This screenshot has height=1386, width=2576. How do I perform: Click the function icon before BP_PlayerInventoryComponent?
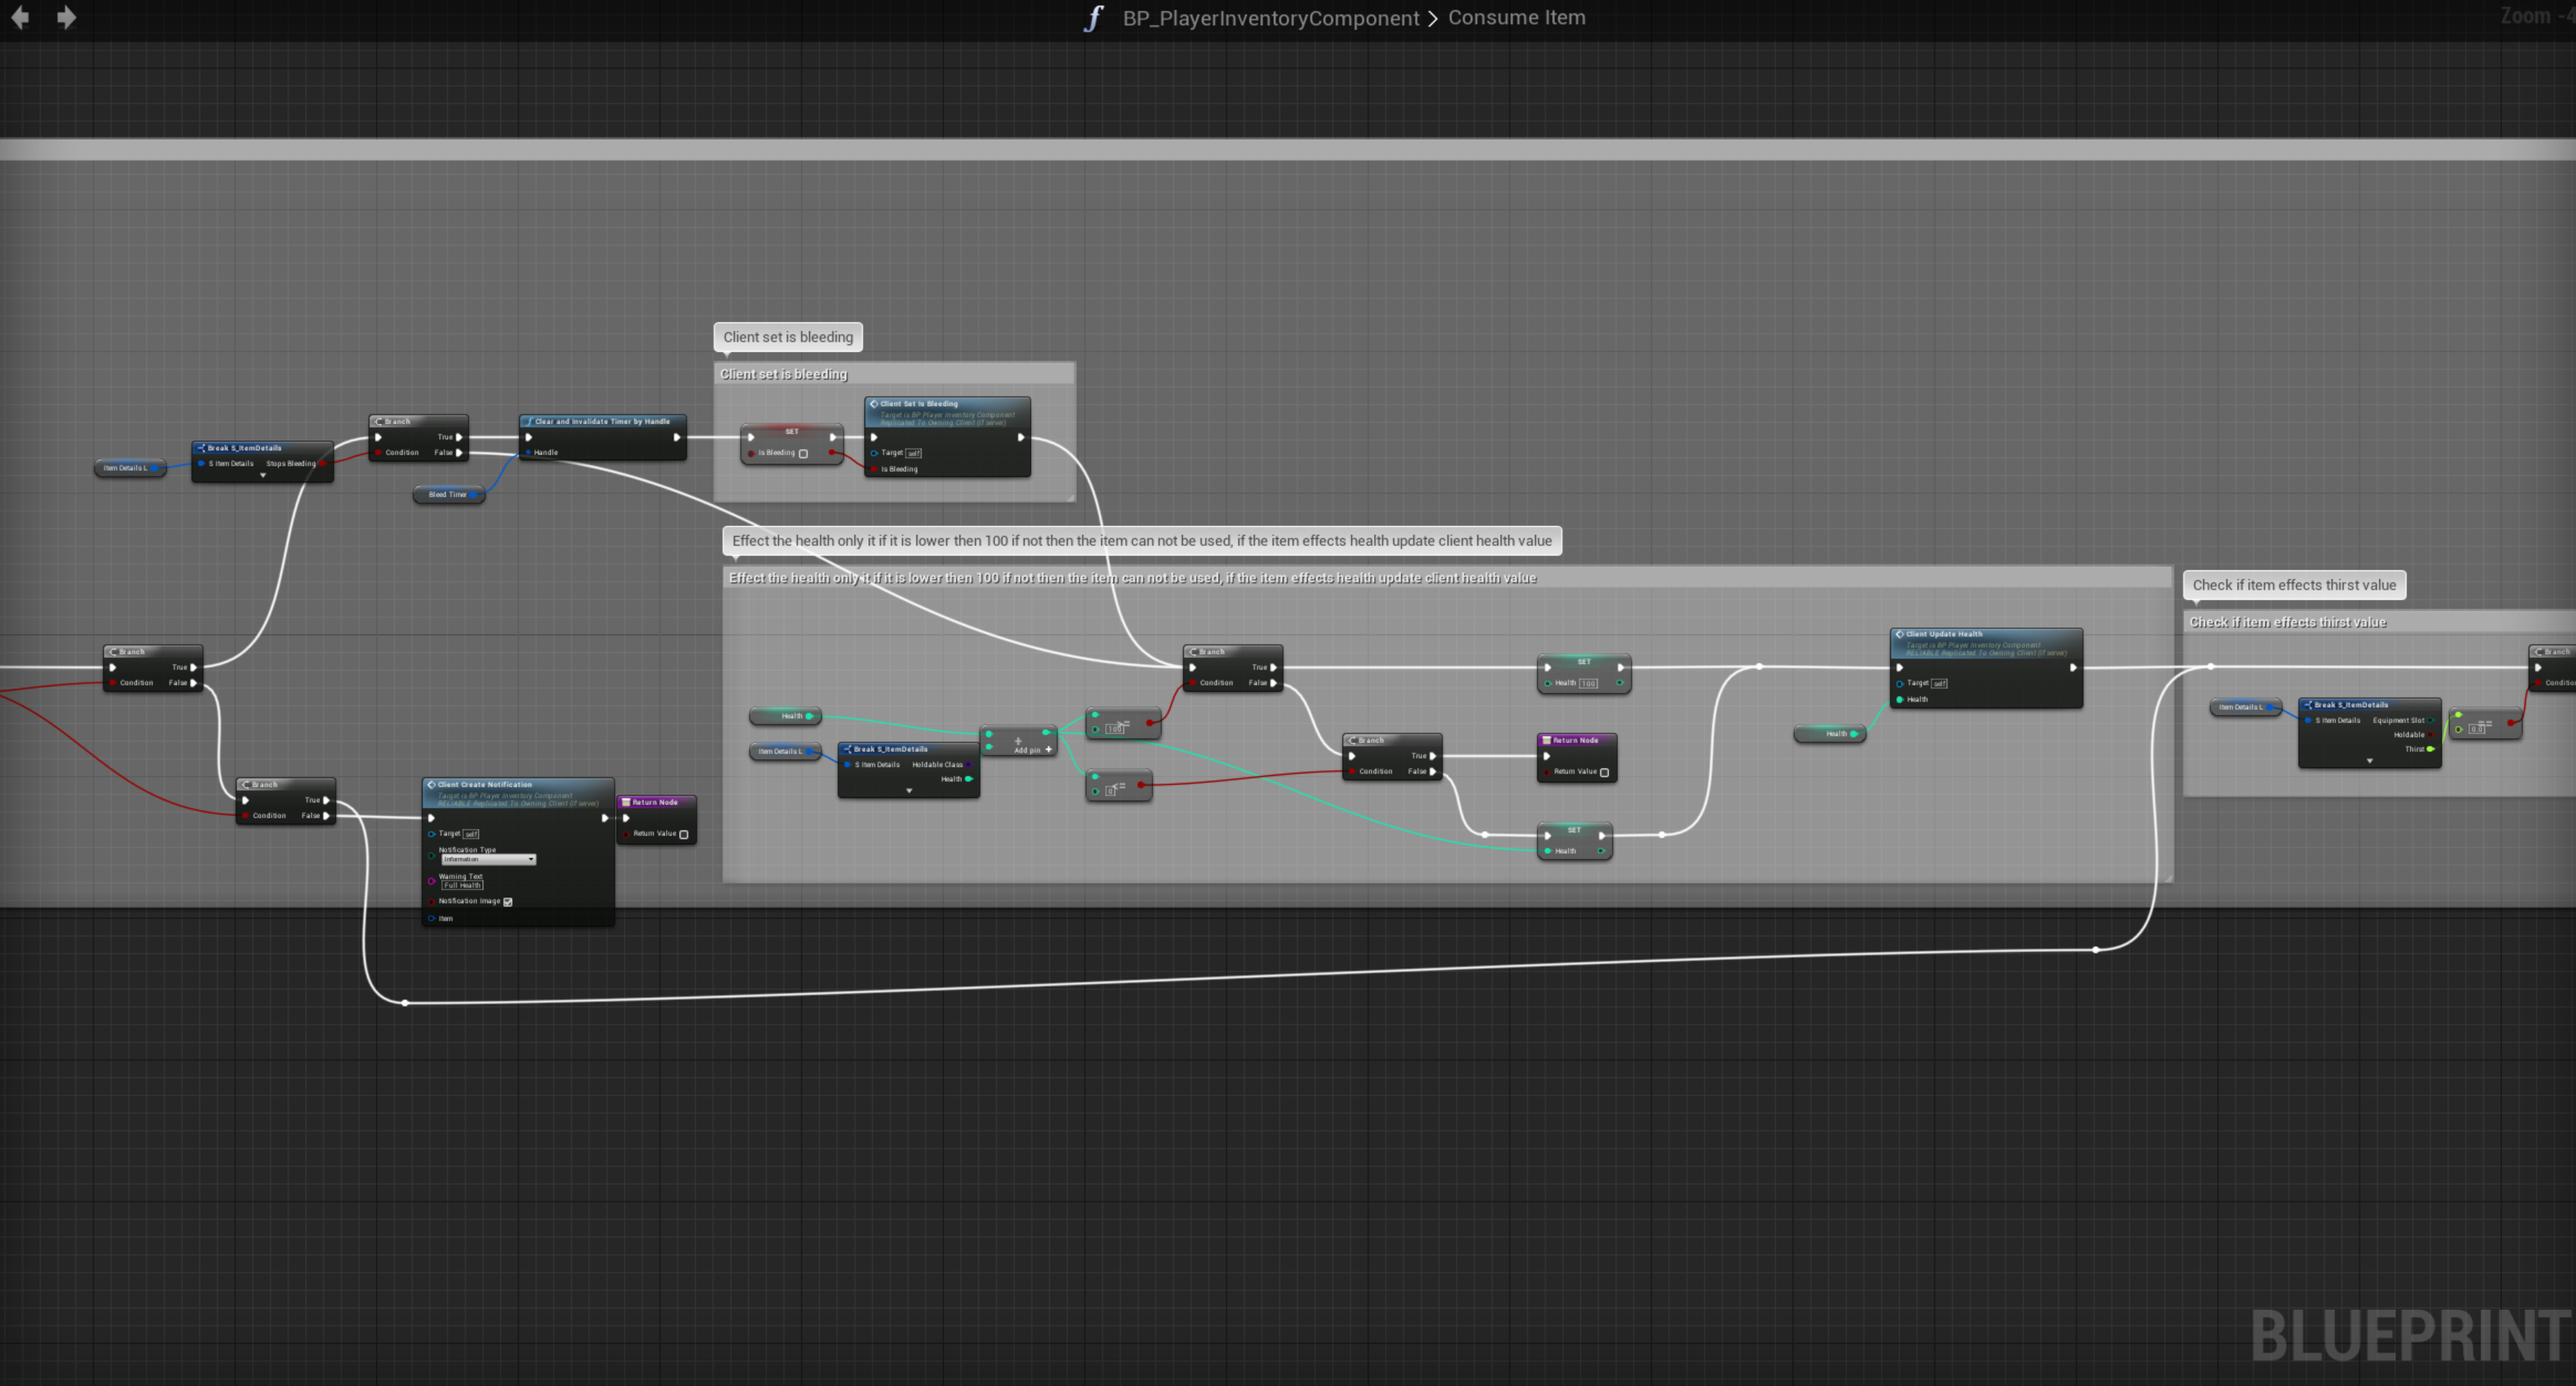pyautogui.click(x=1094, y=18)
